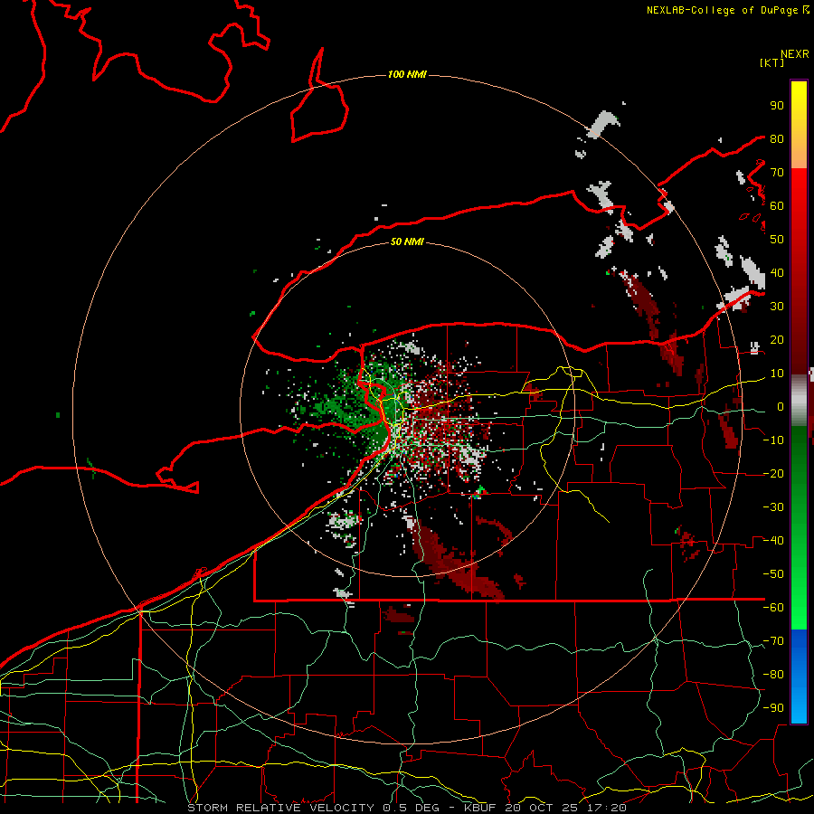Click the -60 value on the velocity scale
The height and width of the screenshot is (814, 814).
pos(773,608)
